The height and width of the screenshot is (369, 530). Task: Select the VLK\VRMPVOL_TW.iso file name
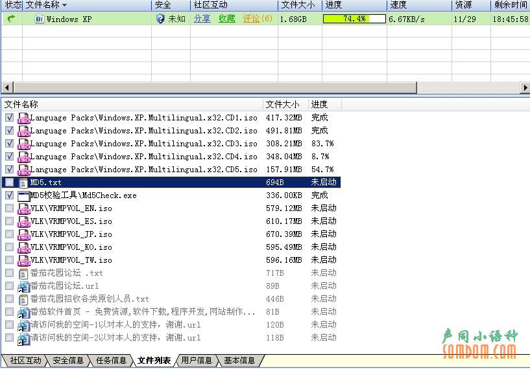tap(71, 260)
